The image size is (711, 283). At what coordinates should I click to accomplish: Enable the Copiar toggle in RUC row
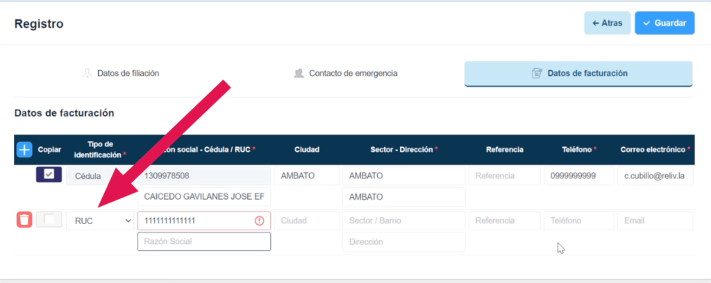[x=49, y=221]
